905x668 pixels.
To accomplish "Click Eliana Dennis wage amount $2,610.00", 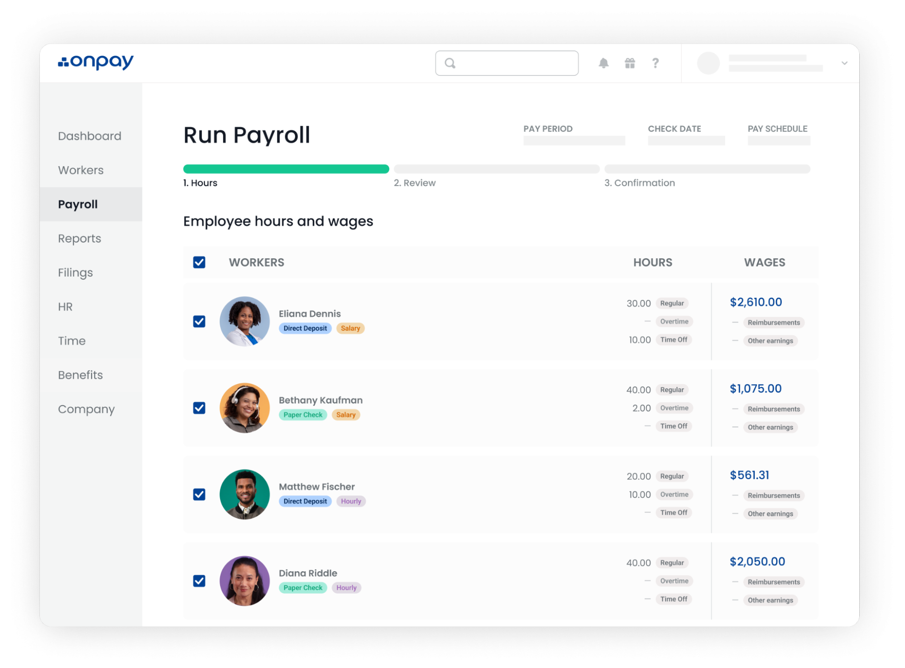I will pos(756,302).
